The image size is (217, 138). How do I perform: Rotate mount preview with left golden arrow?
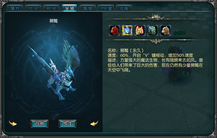tap(13, 123)
